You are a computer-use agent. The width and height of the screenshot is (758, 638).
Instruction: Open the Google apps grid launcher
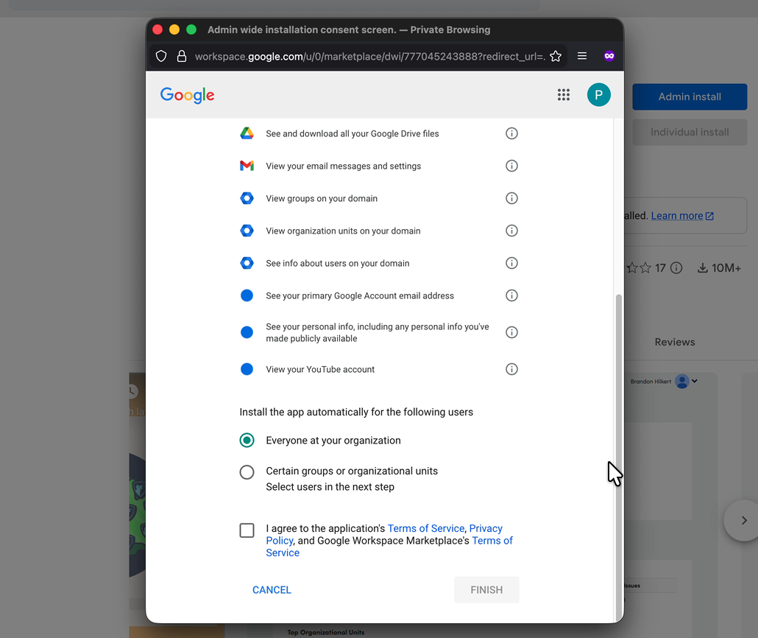point(564,95)
